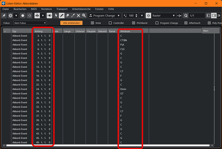The height and width of the screenshot is (149, 222).
Task: Select the Zoom magnifier tool
Action: 84,15
